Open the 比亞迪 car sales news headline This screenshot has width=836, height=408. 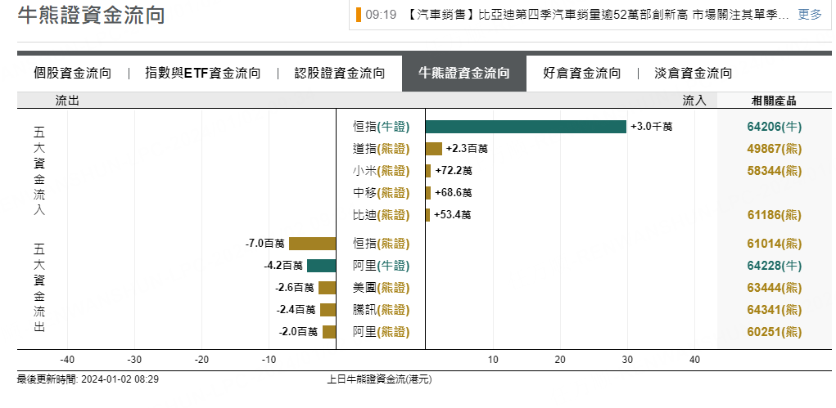point(597,15)
